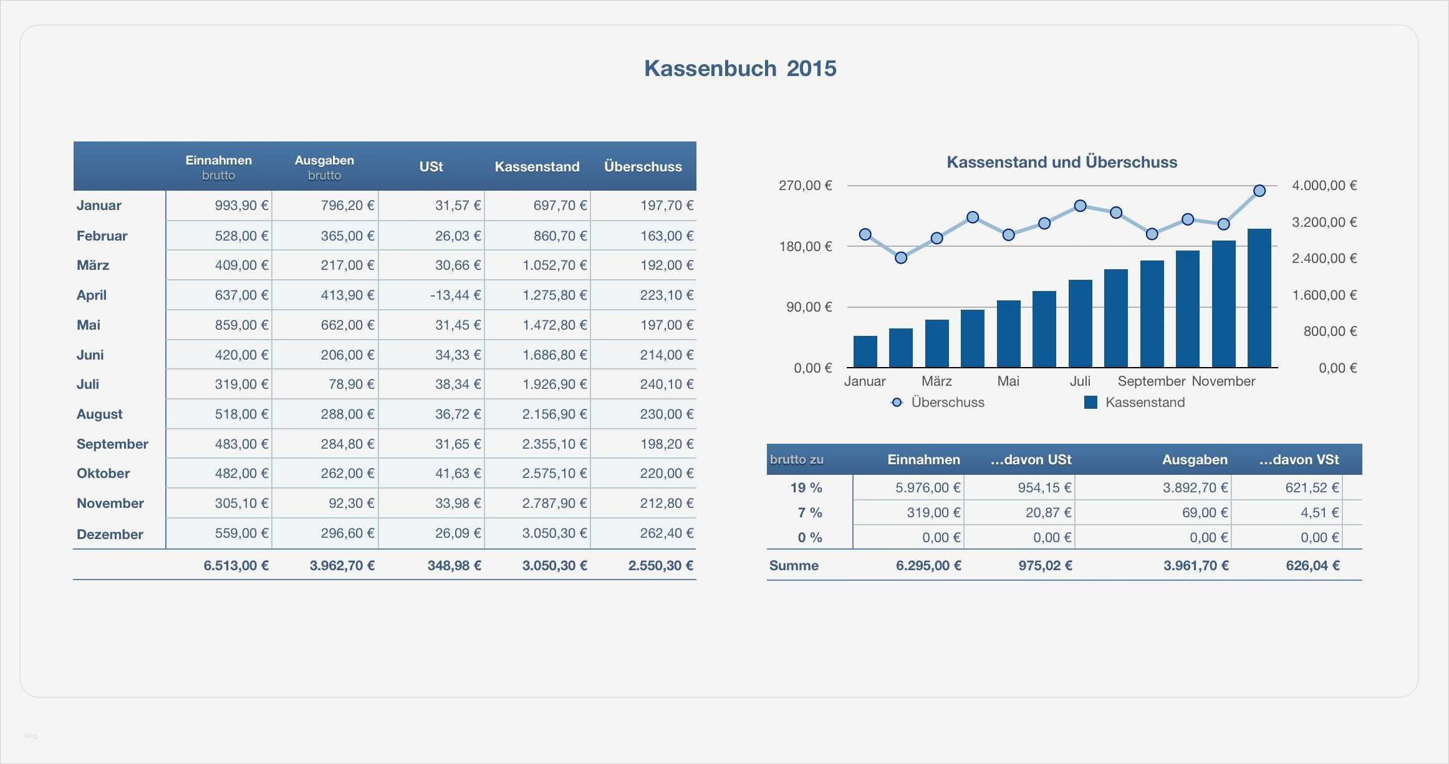Click the Überschuss circle legend marker
The height and width of the screenshot is (764, 1449).
pyautogui.click(x=897, y=402)
